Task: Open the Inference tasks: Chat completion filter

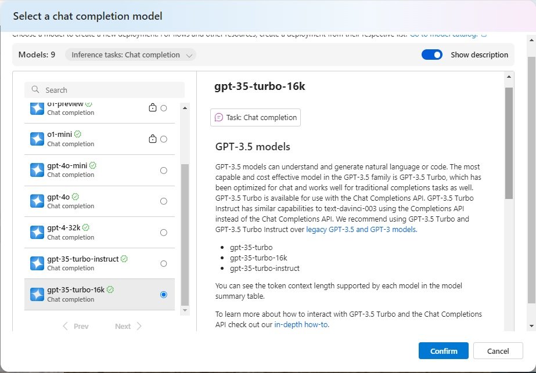Action: (x=131, y=55)
